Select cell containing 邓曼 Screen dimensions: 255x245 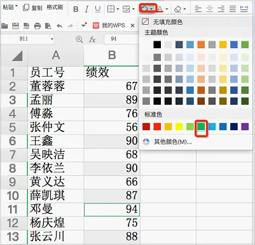tap(56, 209)
